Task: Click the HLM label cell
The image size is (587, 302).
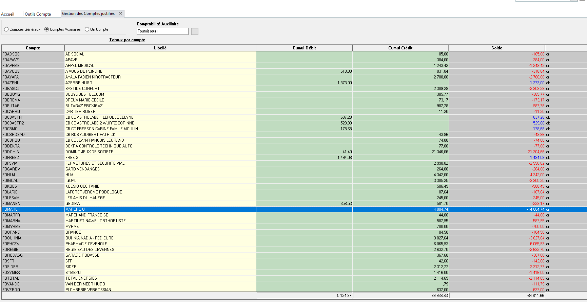Action: tap(160, 175)
